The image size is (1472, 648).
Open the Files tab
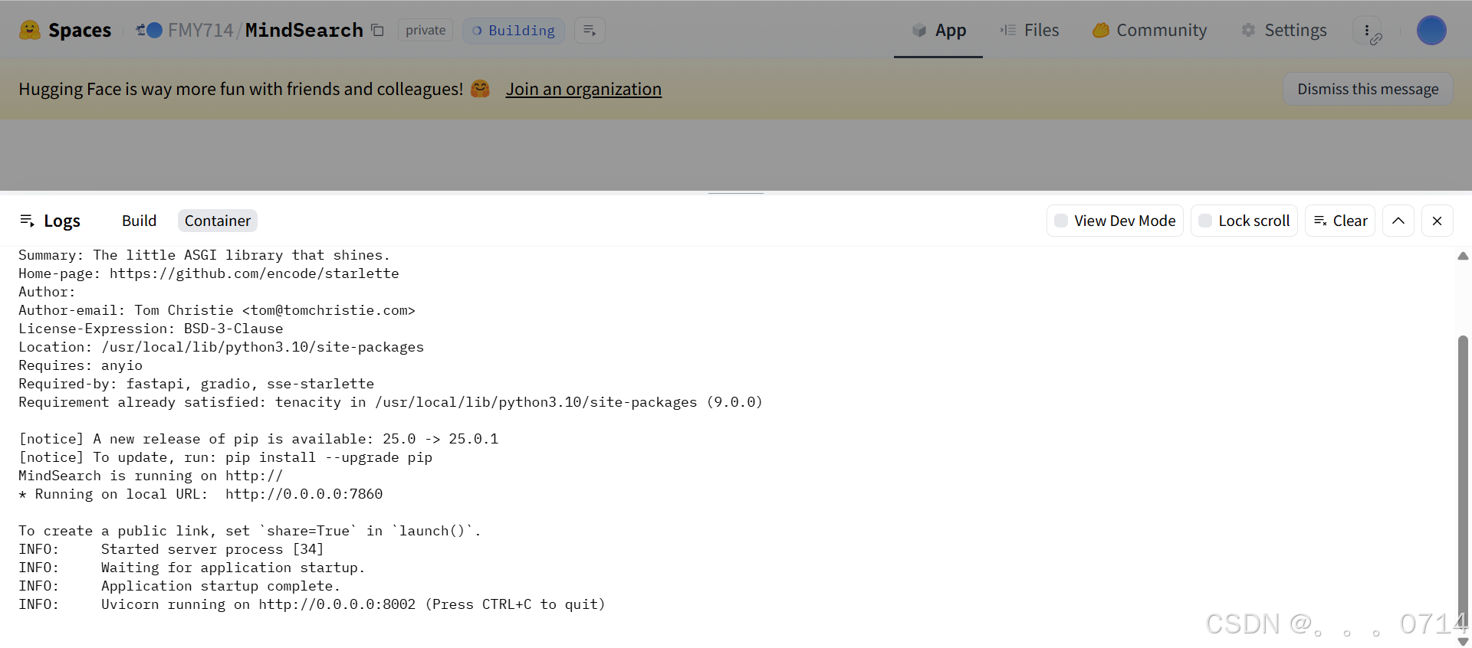point(1030,30)
